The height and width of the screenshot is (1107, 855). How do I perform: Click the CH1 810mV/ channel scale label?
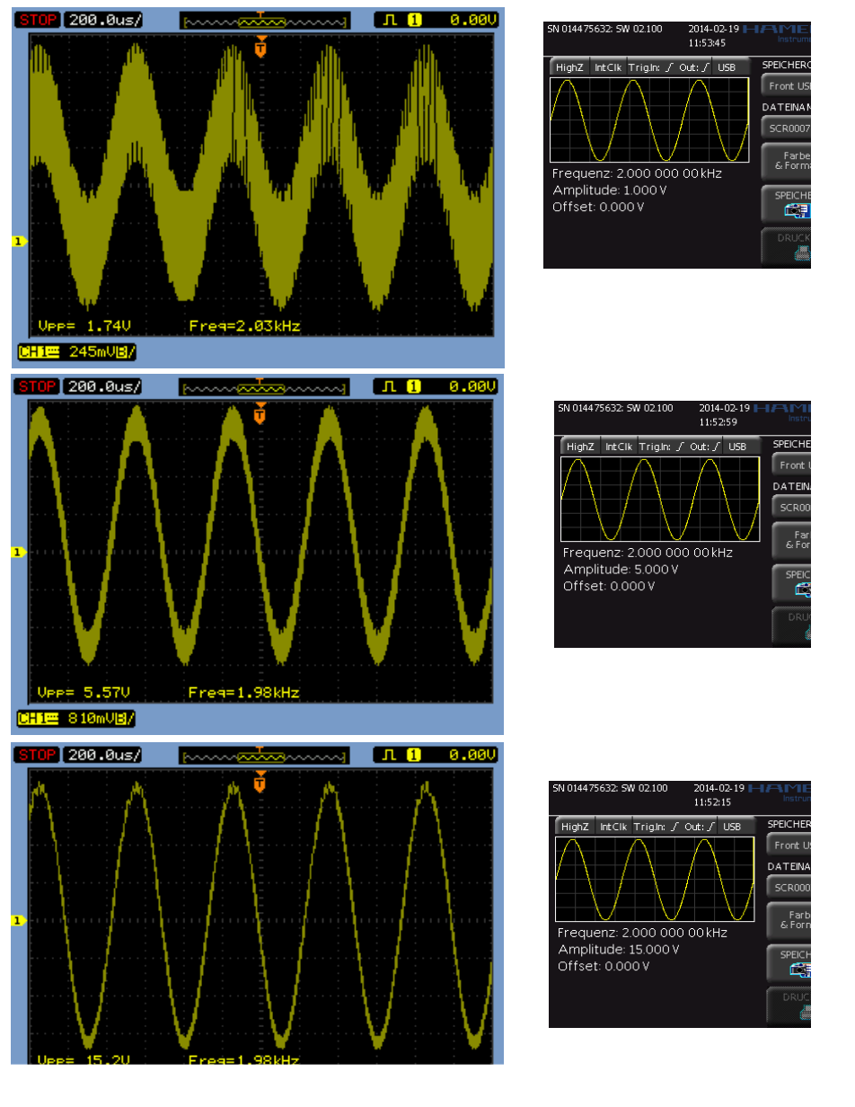pos(77,718)
